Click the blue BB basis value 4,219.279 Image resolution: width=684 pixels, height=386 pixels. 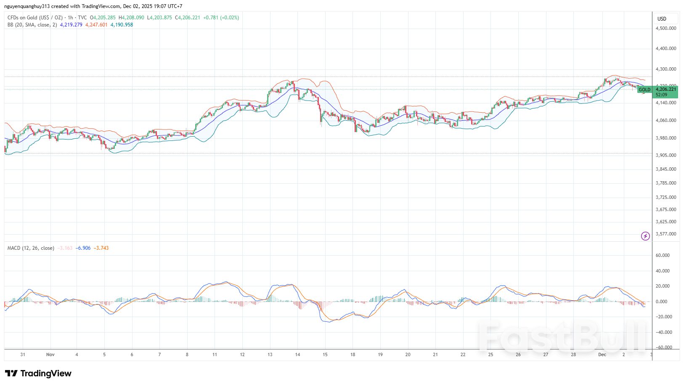tap(71, 25)
